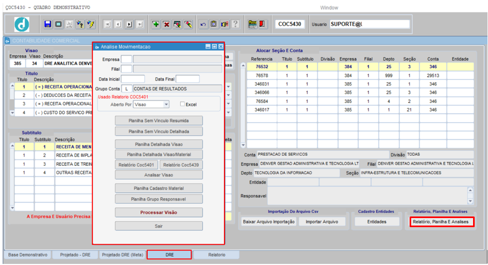Viewport: 488px width, 265px height.
Task: Click the clear record eraser-window icon
Action: 178,24
